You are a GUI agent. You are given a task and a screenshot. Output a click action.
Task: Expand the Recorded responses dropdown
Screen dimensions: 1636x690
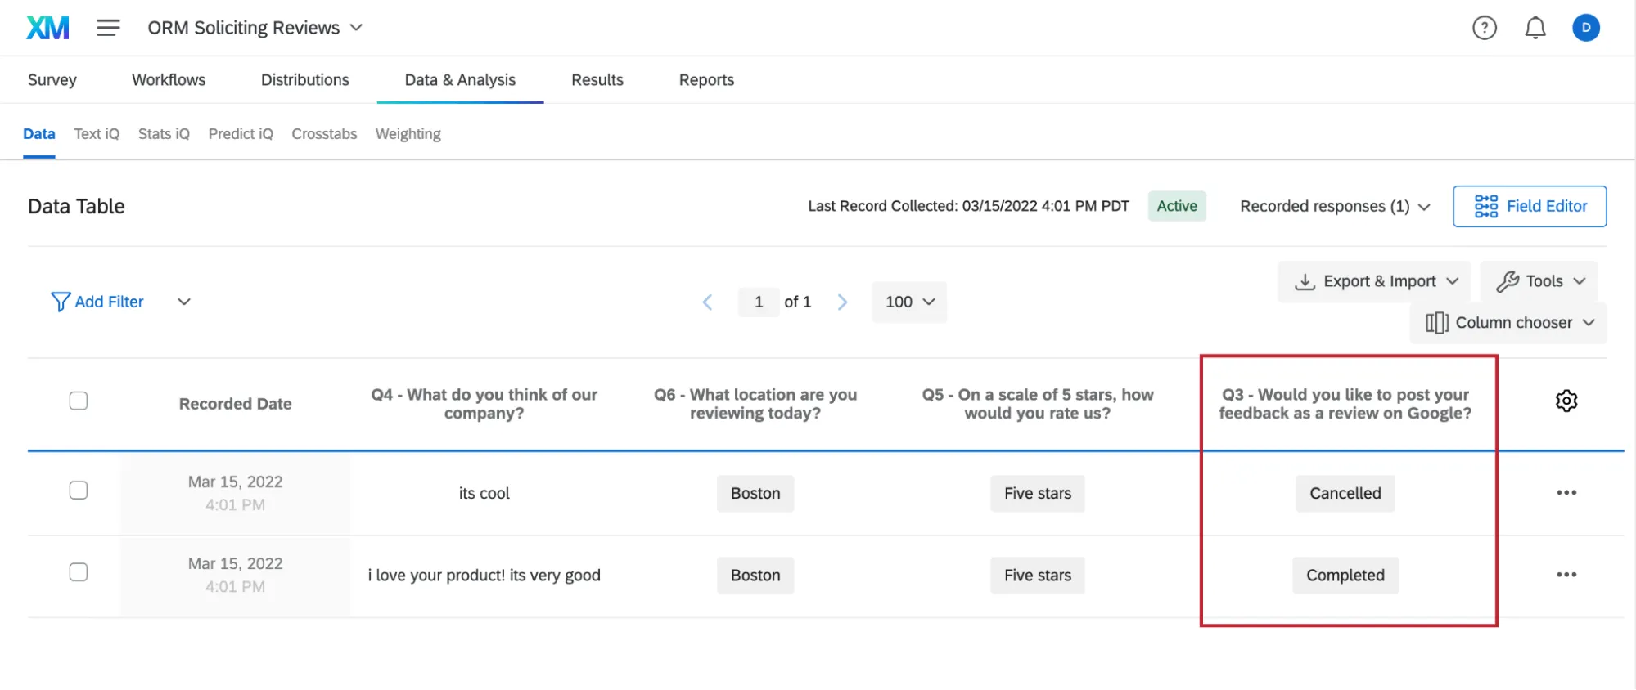(x=1334, y=207)
